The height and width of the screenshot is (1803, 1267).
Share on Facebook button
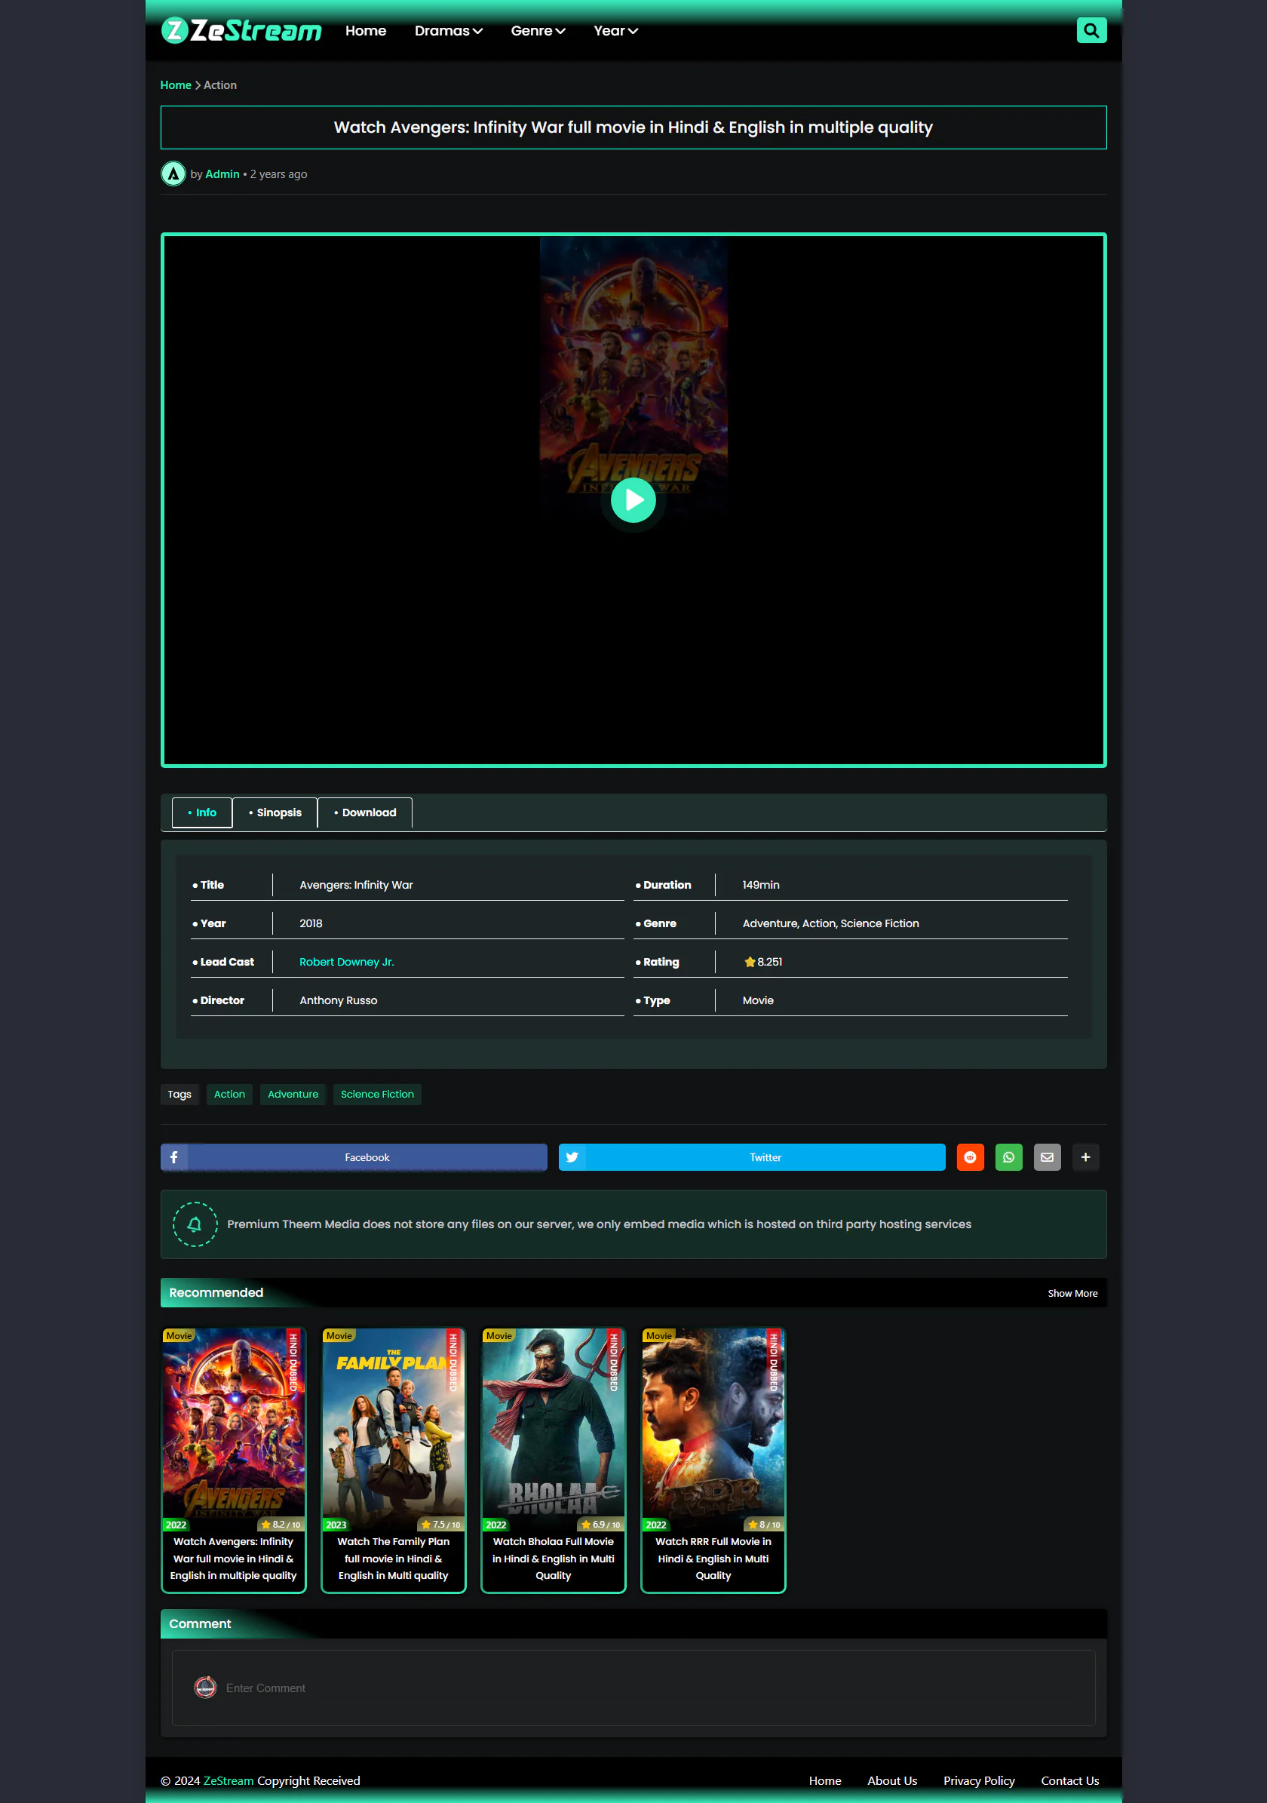(353, 1156)
